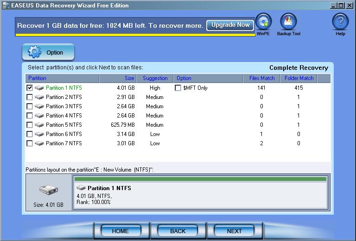Go to HOME screen
This screenshot has width=356, height=241.
(x=121, y=231)
